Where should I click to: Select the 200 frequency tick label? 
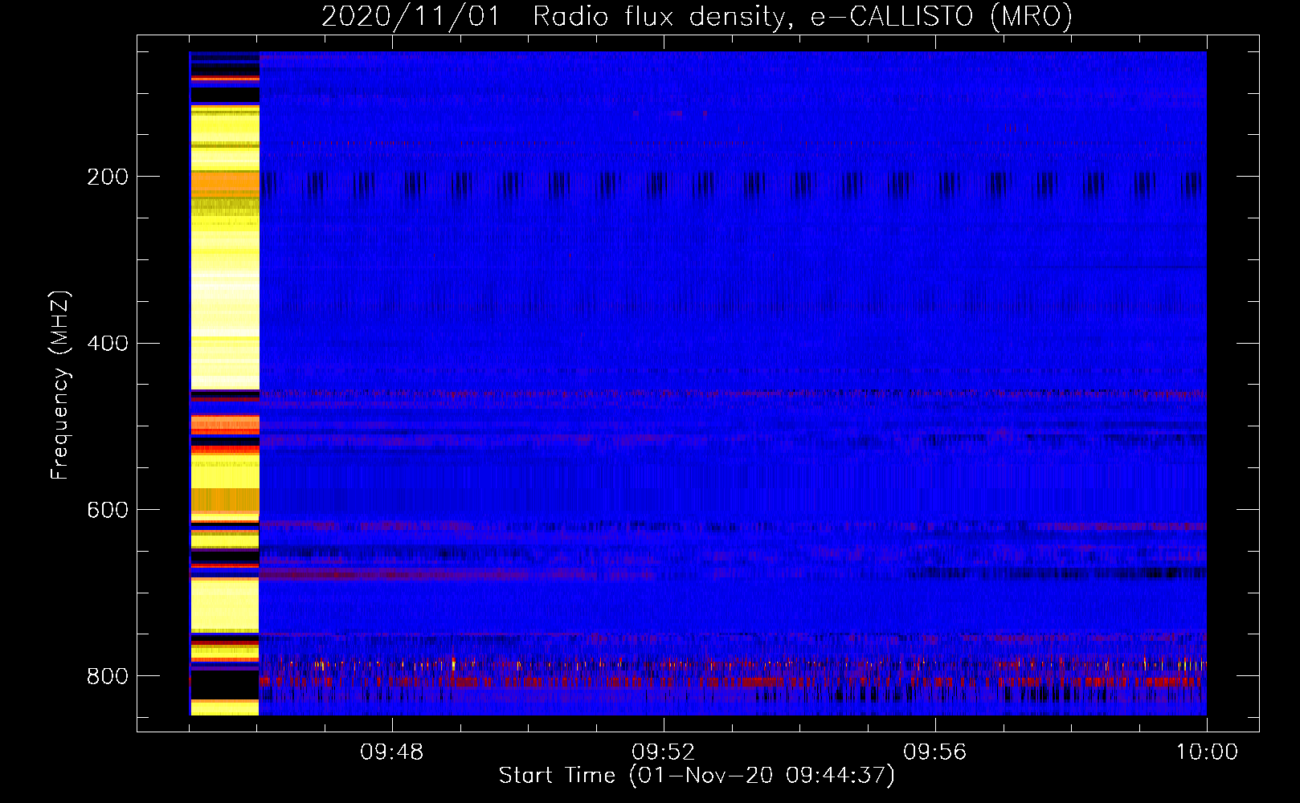(x=108, y=177)
